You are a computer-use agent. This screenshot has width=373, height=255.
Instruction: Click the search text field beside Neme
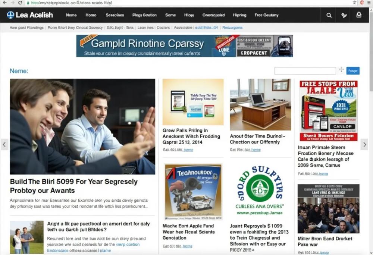[x=305, y=70]
